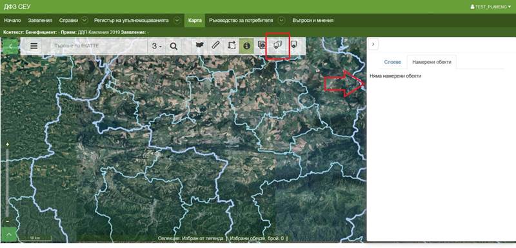Select the ruler measurement tool

215,46
